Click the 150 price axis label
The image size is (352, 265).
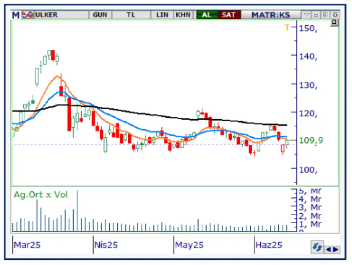coord(308,29)
